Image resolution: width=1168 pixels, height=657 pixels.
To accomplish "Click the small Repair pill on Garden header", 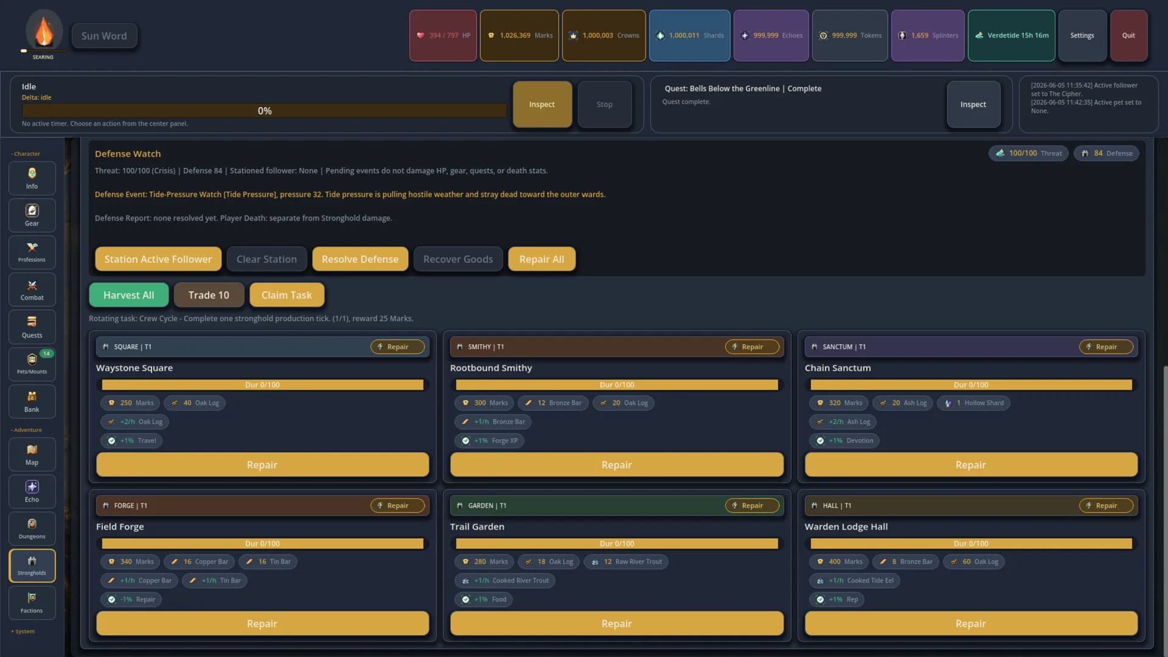I will pyautogui.click(x=753, y=506).
